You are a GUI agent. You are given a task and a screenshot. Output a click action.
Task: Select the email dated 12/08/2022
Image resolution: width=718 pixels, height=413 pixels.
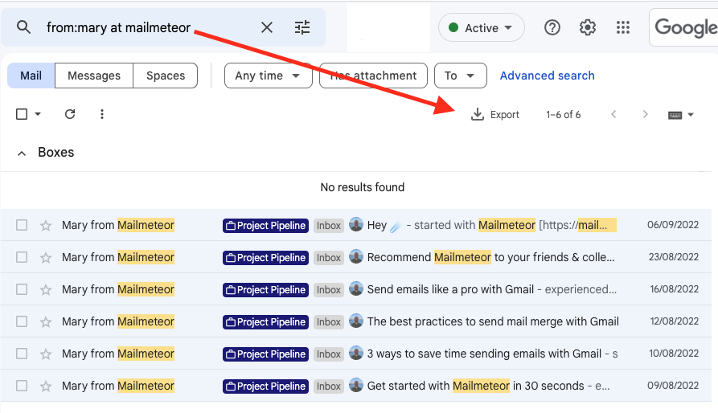click(22, 321)
